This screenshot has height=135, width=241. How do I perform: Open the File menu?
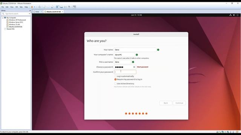pyautogui.click(x=3, y=7)
